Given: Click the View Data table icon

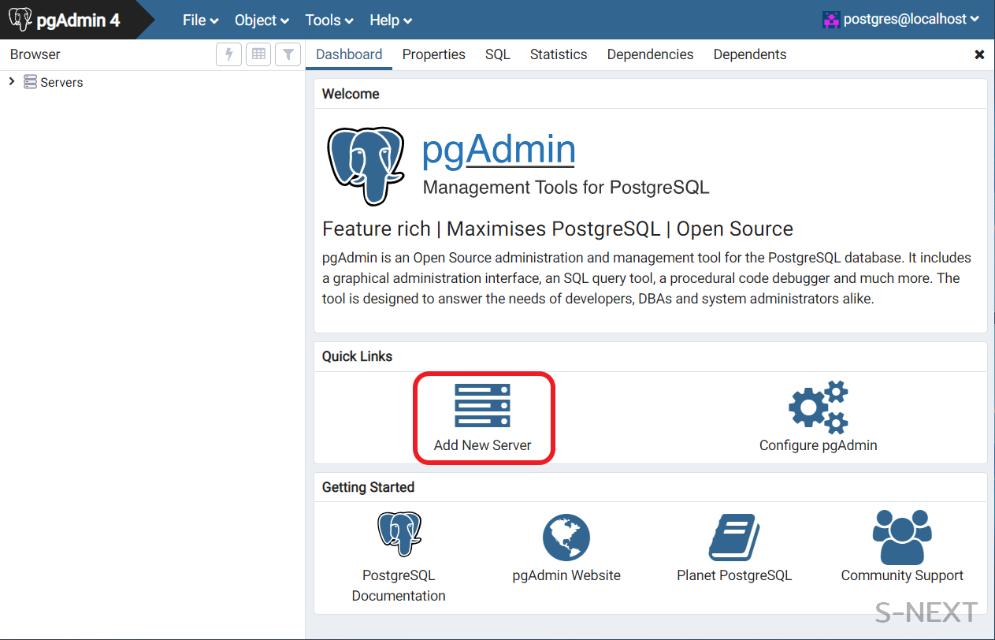Looking at the screenshot, I should coord(258,54).
